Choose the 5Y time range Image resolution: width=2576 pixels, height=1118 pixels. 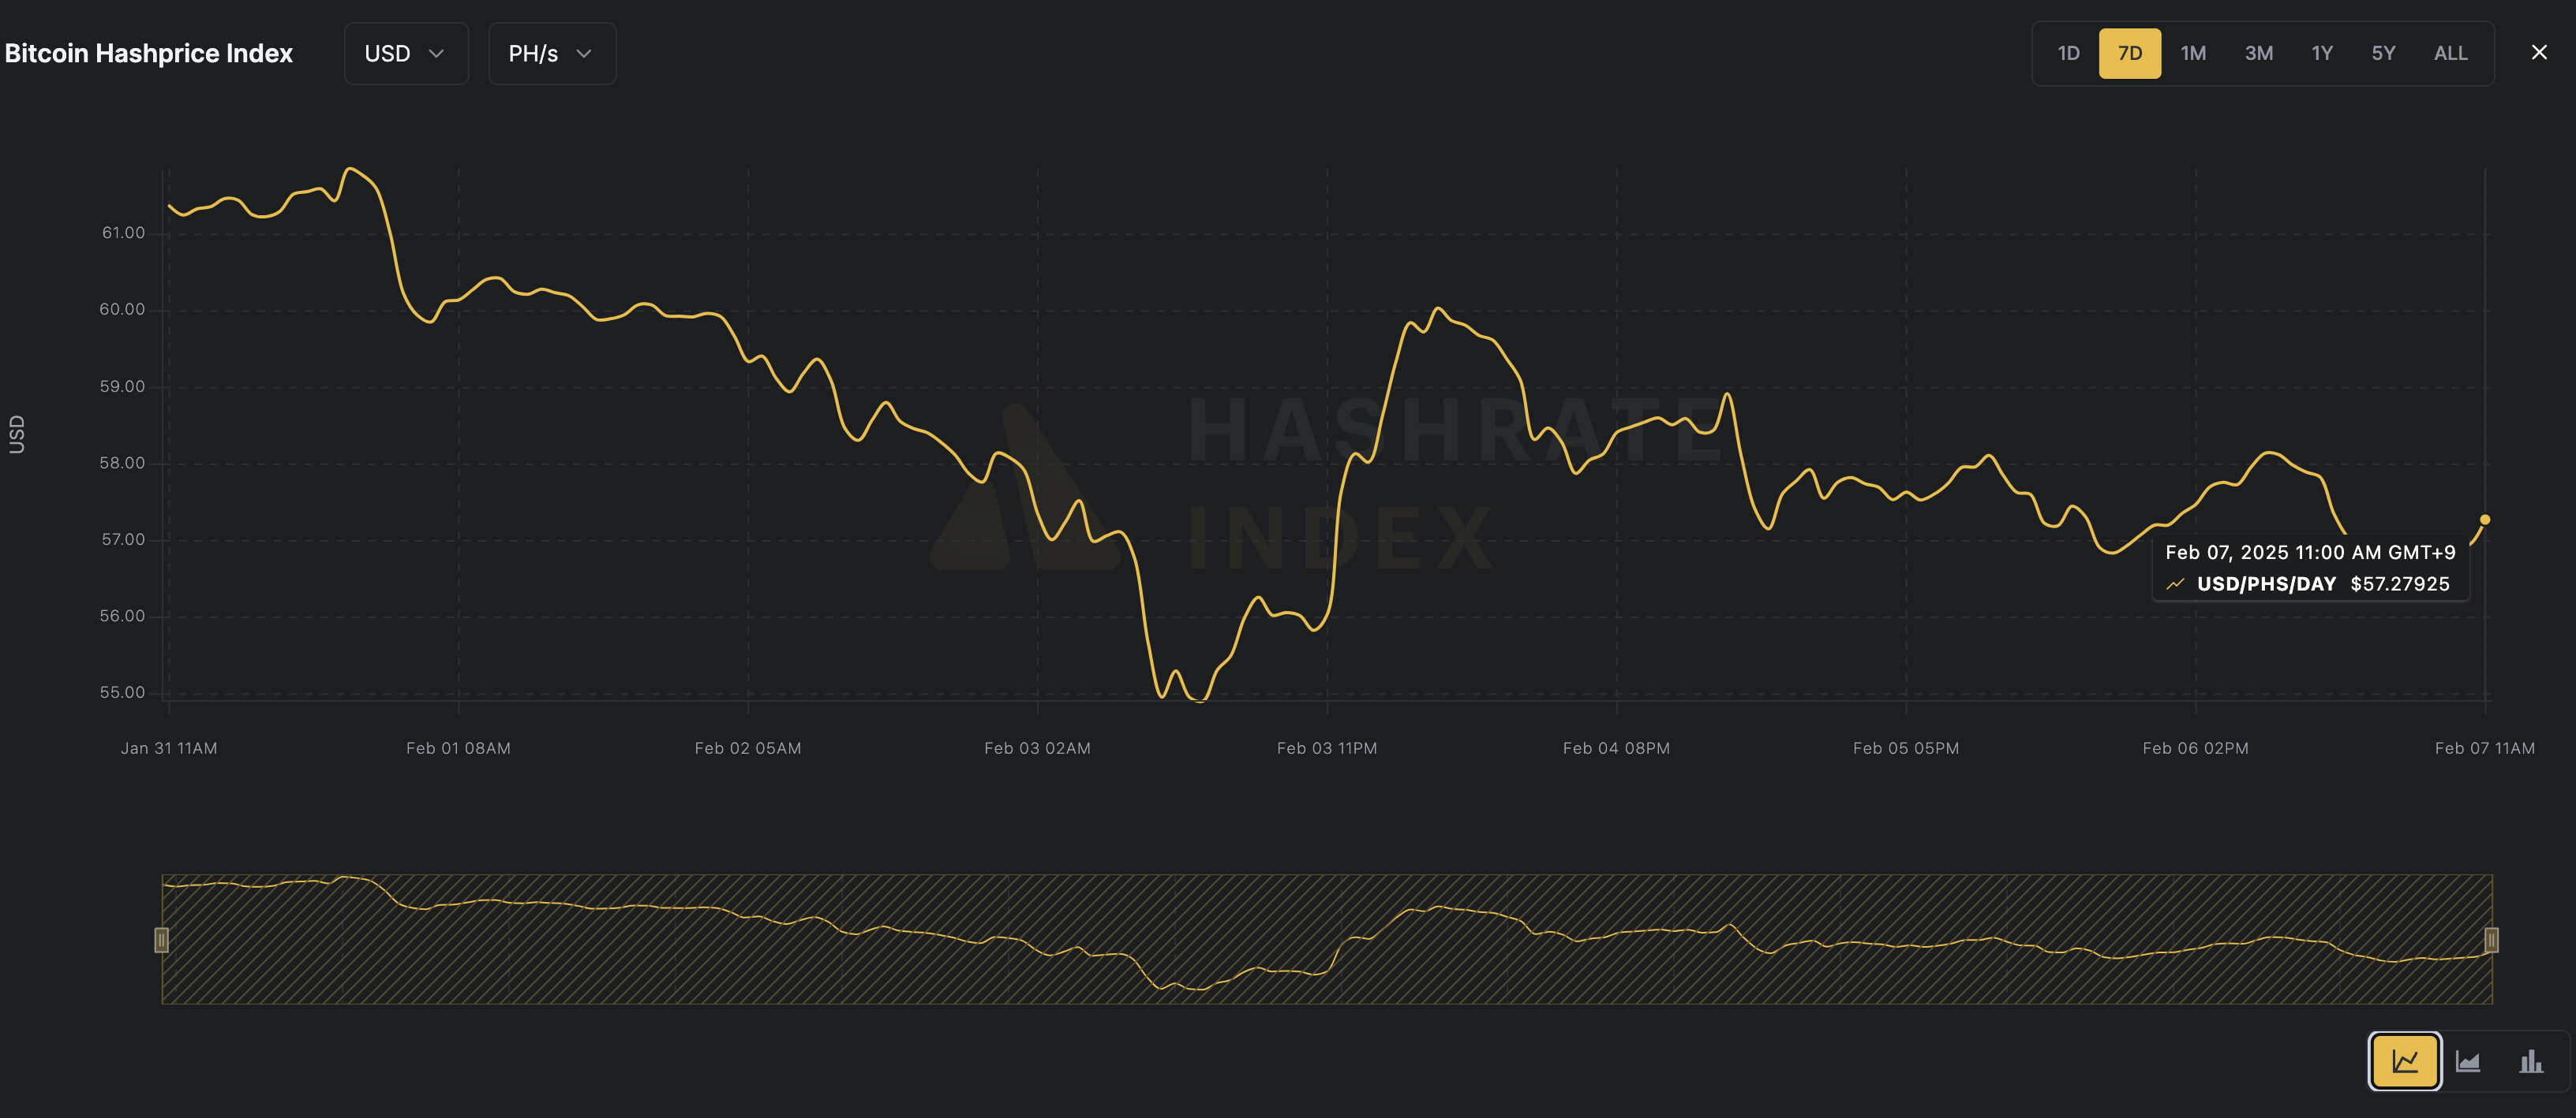click(x=2383, y=54)
